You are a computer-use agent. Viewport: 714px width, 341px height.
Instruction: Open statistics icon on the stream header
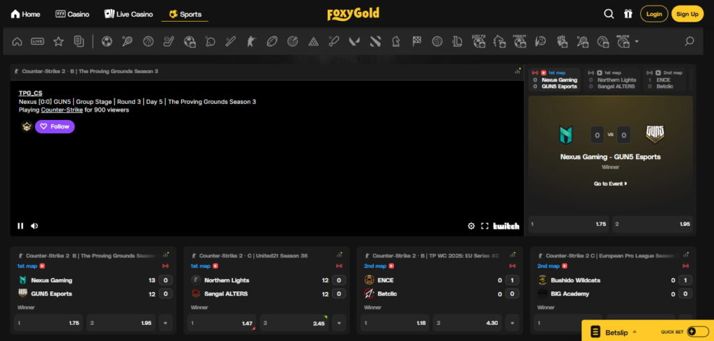518,71
